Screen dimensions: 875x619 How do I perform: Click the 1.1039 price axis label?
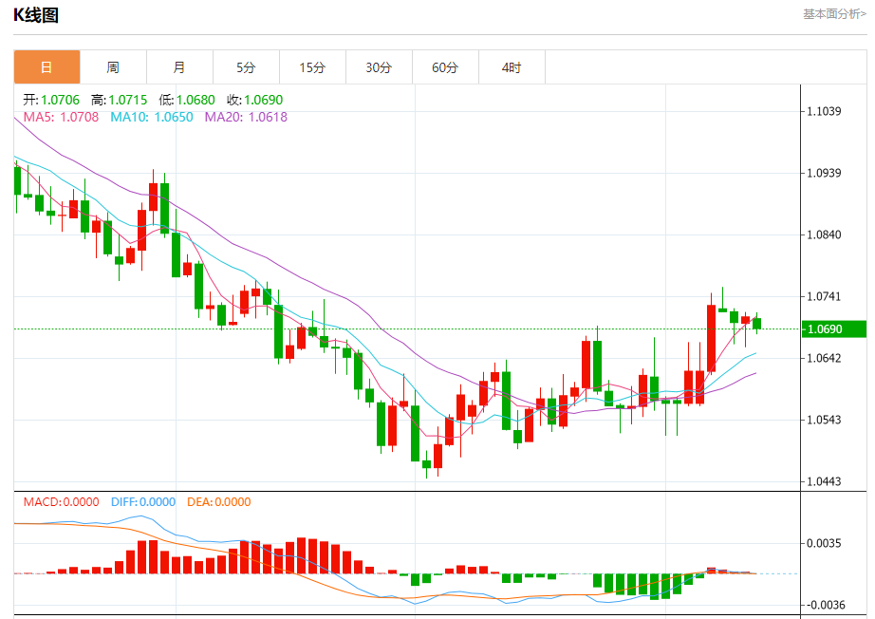click(x=824, y=111)
